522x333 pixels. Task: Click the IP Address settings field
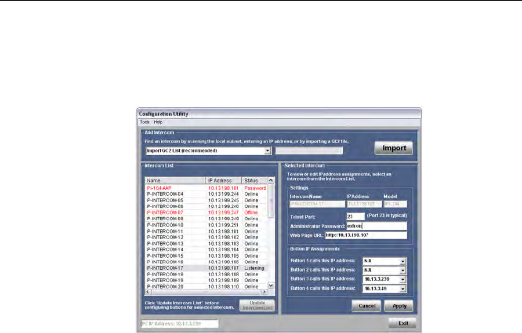point(364,204)
